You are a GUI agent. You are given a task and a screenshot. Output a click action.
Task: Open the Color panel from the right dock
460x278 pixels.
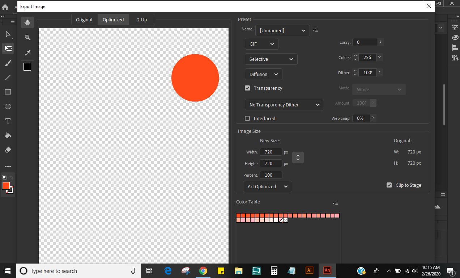[x=455, y=37]
